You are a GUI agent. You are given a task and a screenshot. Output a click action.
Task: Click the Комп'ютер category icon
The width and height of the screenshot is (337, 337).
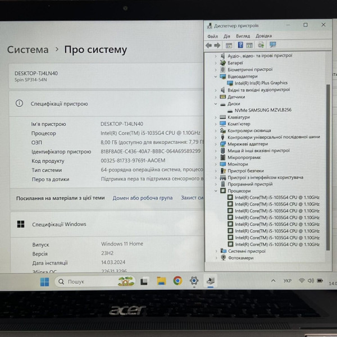[x=223, y=124]
